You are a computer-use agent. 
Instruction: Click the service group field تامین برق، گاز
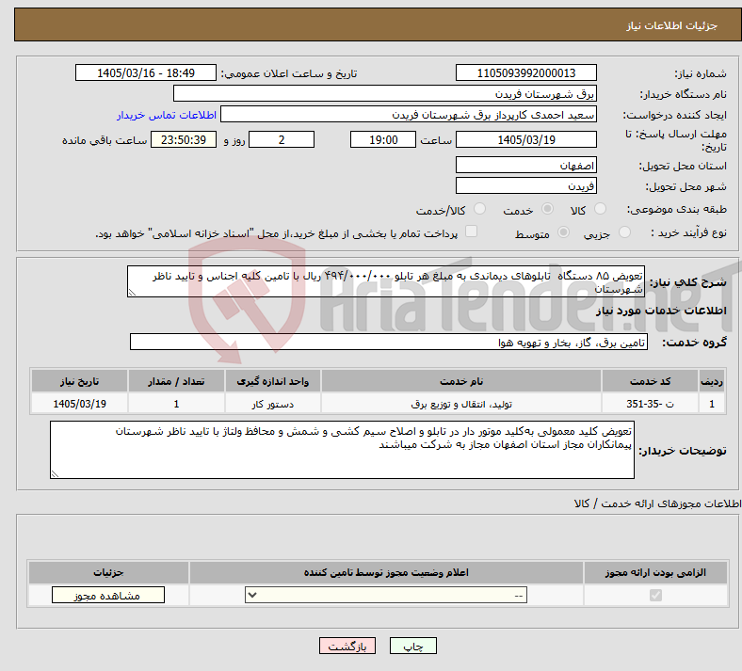coord(389,342)
